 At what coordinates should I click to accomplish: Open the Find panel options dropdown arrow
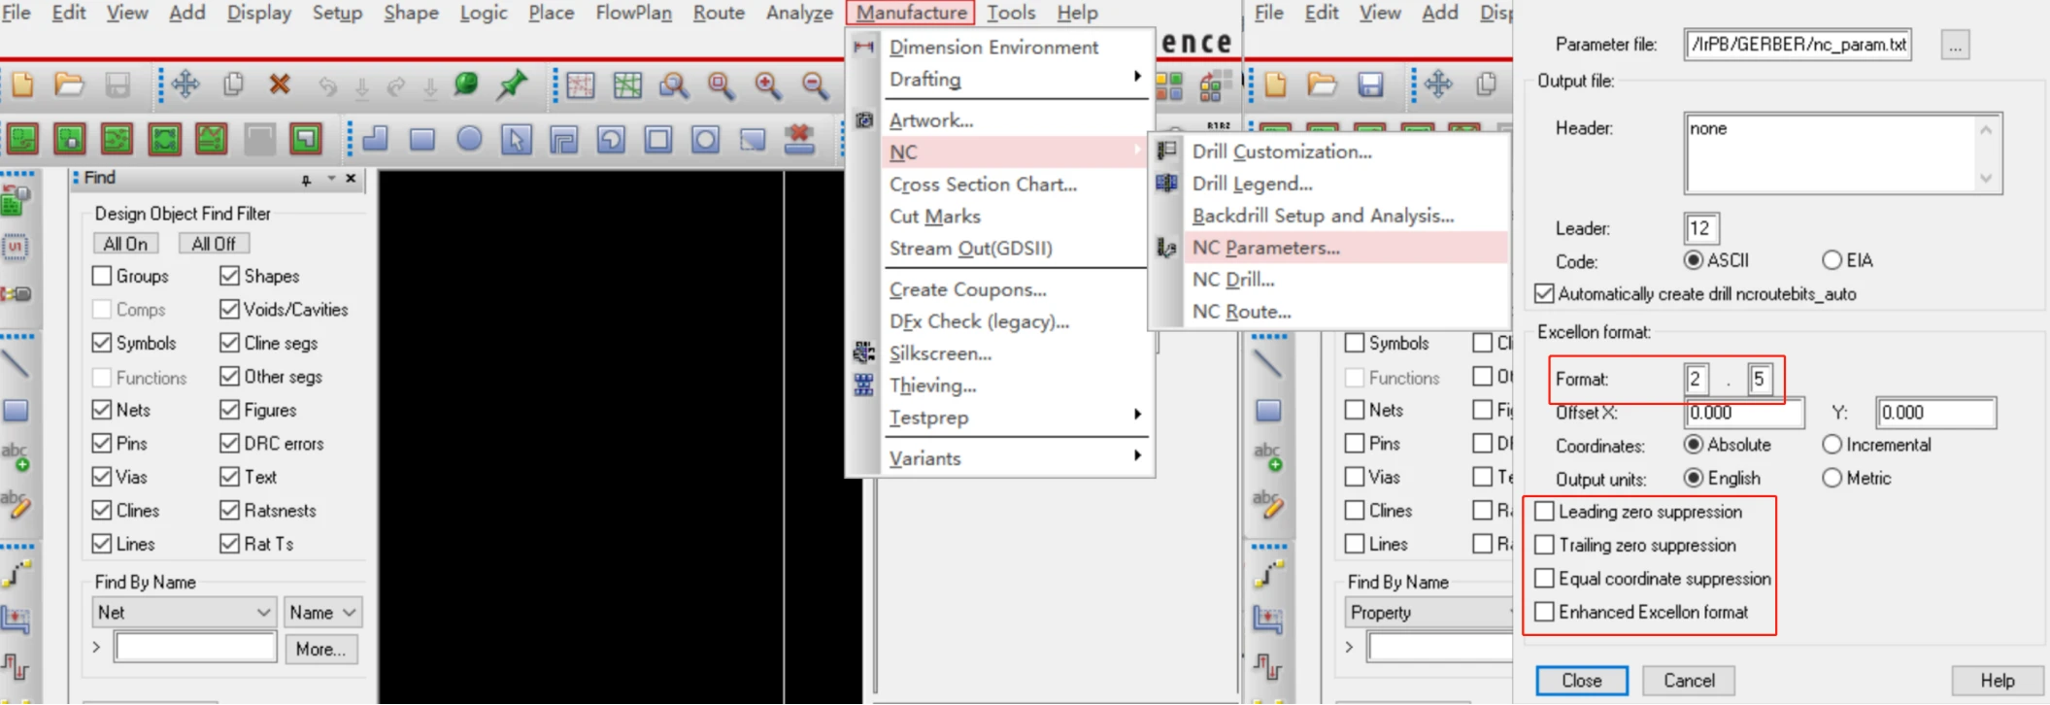pos(331,179)
